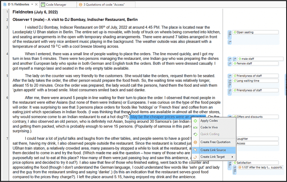Switch to the Code Manager tab
The width and height of the screenshot is (287, 182).
[x=57, y=4]
